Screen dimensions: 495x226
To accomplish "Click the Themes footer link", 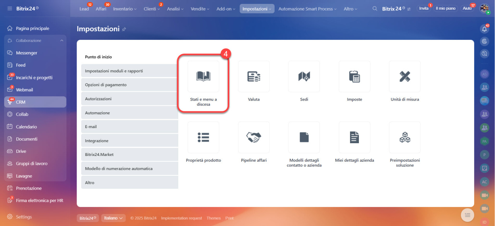I will click(x=213, y=218).
